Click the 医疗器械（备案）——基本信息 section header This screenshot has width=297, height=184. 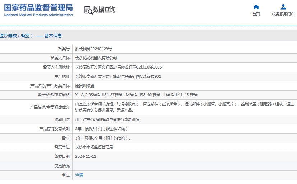click(31, 36)
